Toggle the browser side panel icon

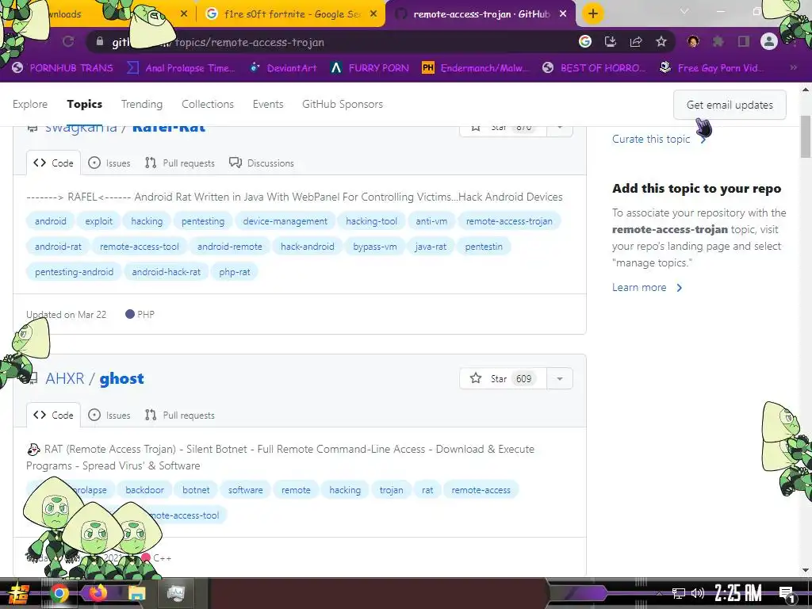coord(743,41)
